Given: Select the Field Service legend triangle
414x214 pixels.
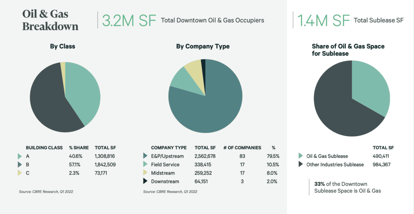Looking at the screenshot, I should [x=145, y=164].
